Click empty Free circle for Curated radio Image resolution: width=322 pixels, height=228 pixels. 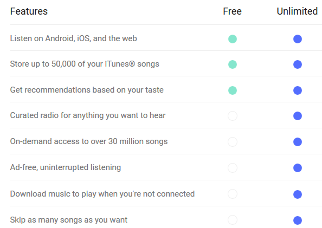[233, 116]
